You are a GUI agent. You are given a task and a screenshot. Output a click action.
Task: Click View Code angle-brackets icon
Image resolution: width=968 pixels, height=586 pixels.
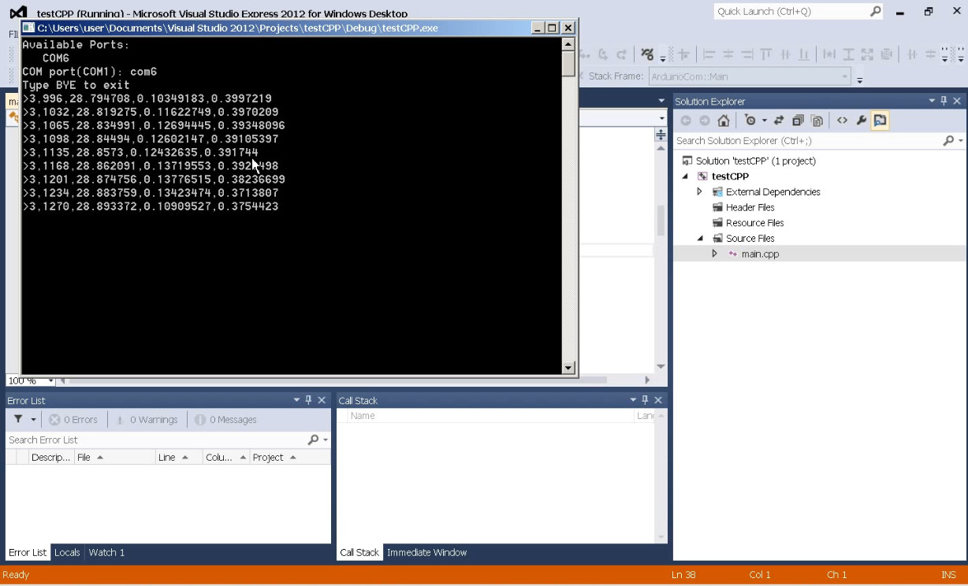click(842, 121)
